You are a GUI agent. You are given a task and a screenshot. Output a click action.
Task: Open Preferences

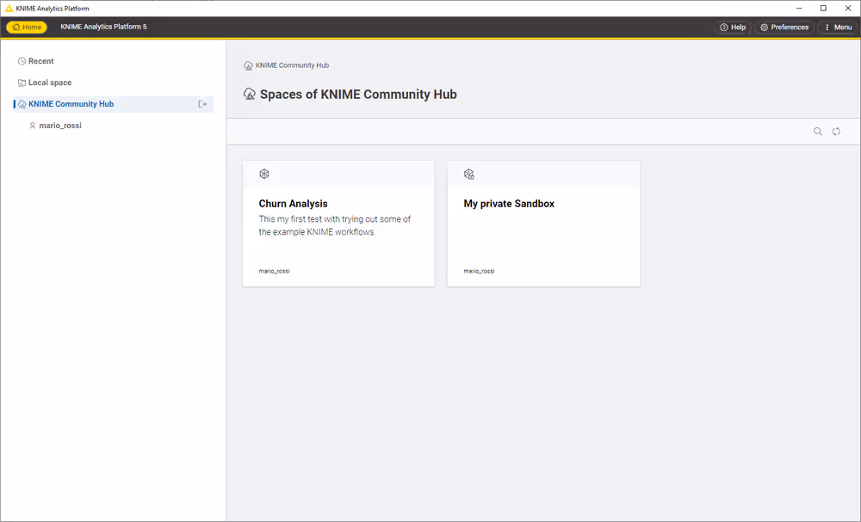(x=784, y=27)
